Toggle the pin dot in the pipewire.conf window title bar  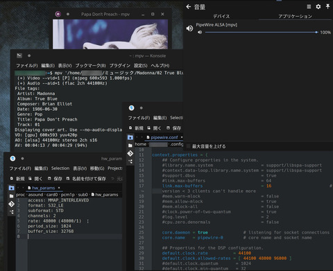tap(142, 108)
